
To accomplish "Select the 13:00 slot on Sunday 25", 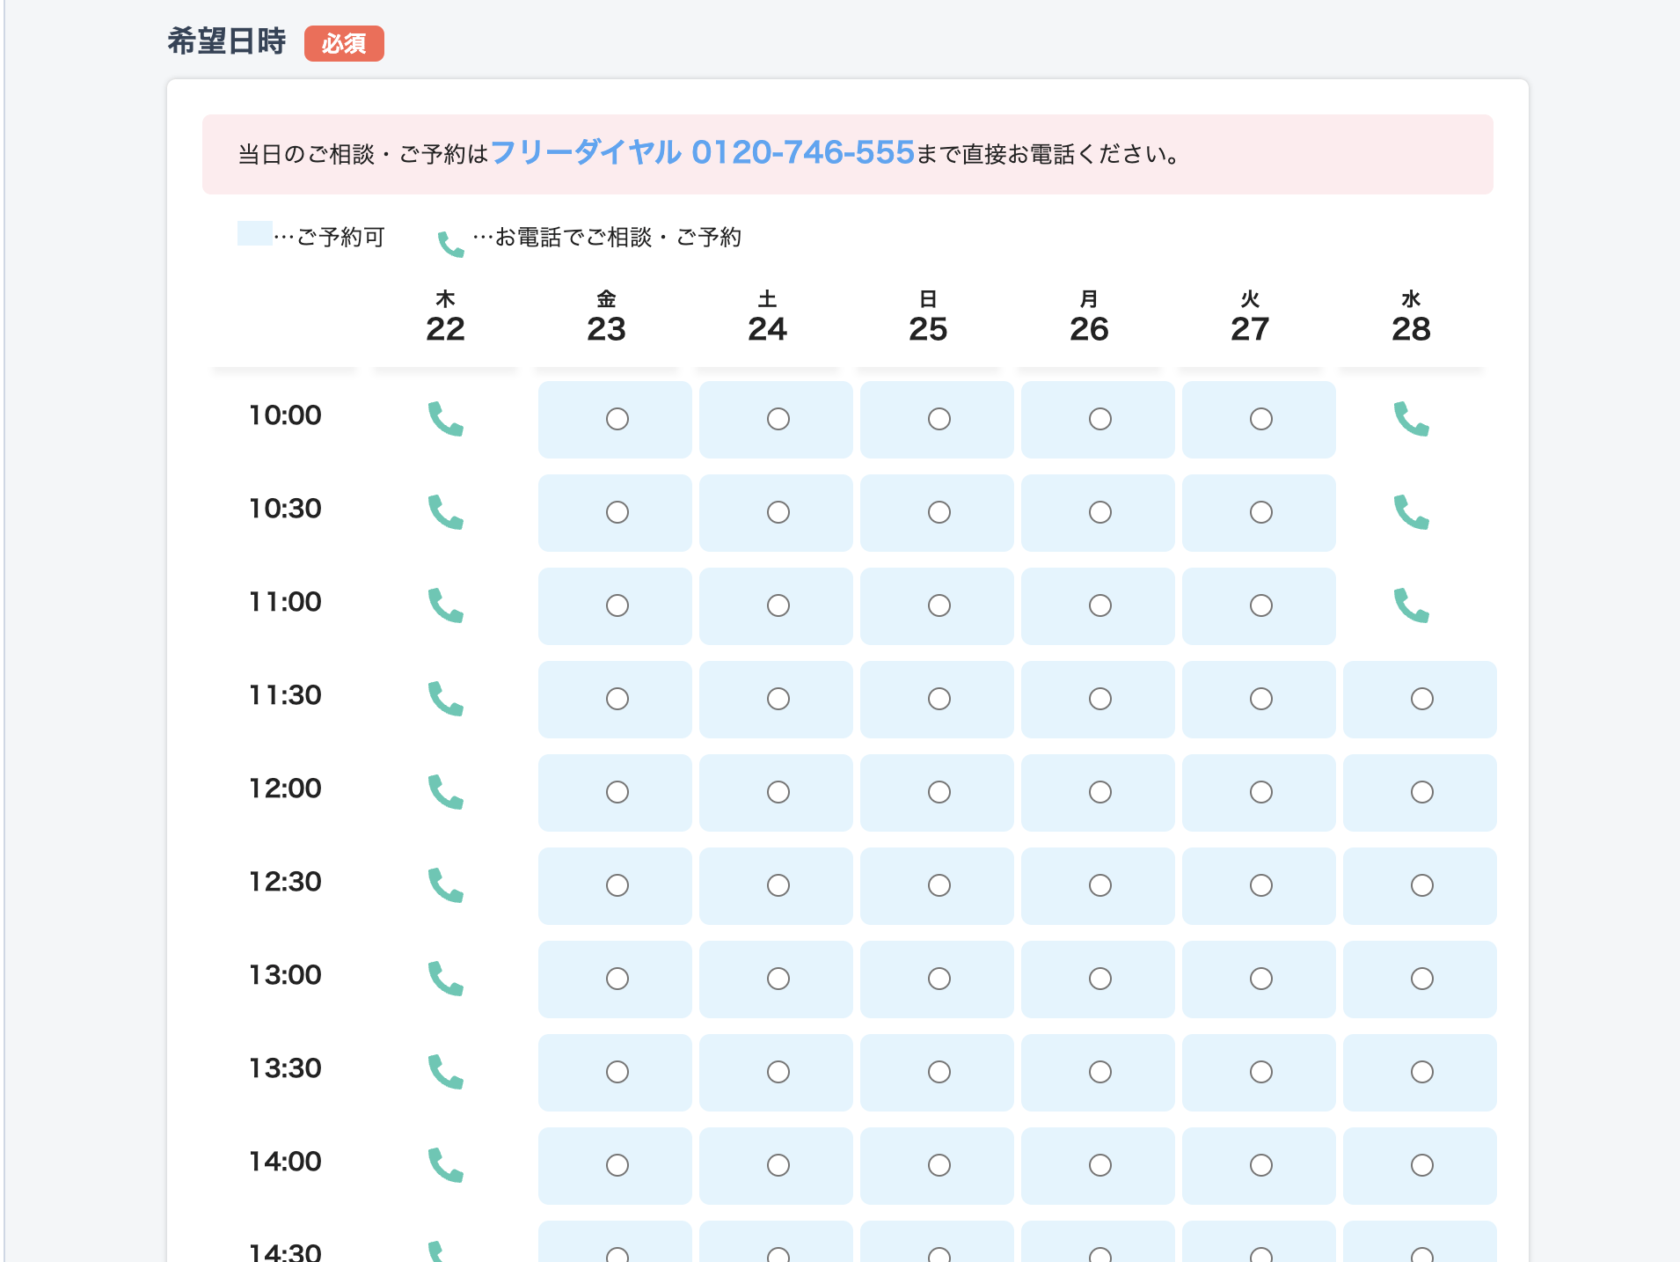I will click(938, 979).
